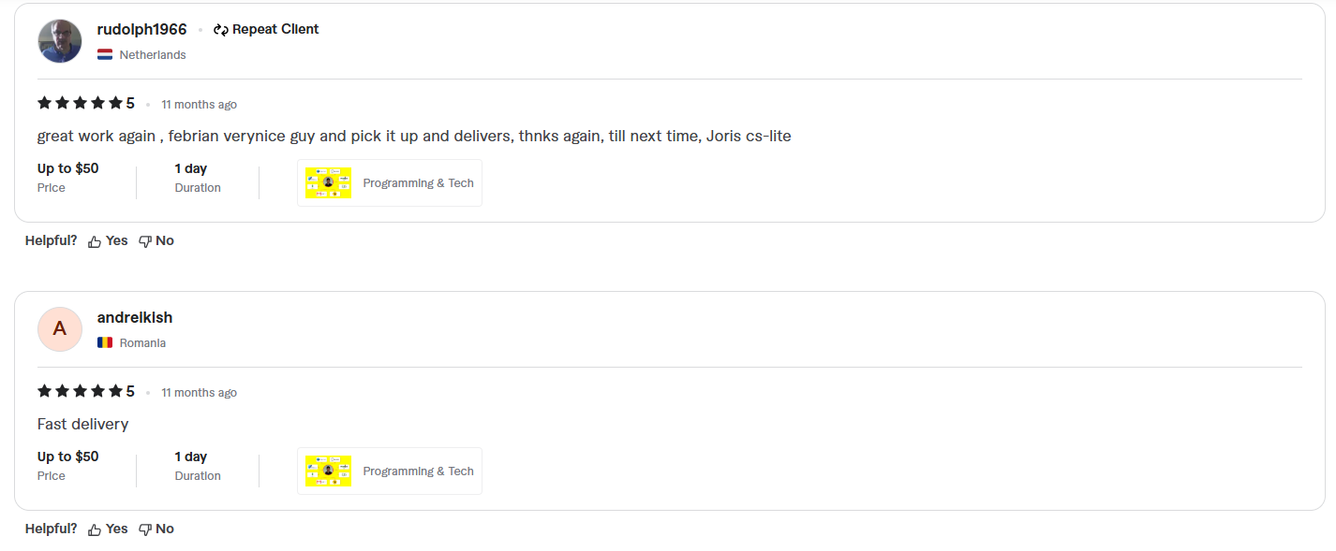
Task: Open the Programming & Tech category from rudolph1966's review
Action: pyautogui.click(x=418, y=182)
